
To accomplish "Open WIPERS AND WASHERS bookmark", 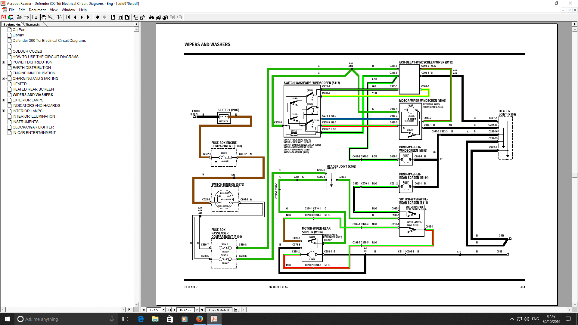I will tap(33, 95).
